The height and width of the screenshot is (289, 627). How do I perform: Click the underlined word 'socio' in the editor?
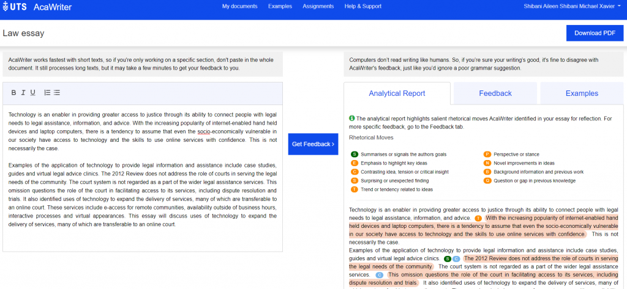[204, 131]
